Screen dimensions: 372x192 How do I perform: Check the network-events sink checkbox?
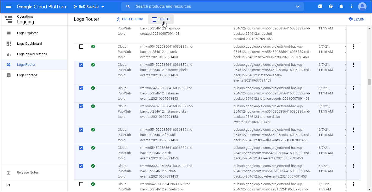pyautogui.click(x=81, y=47)
